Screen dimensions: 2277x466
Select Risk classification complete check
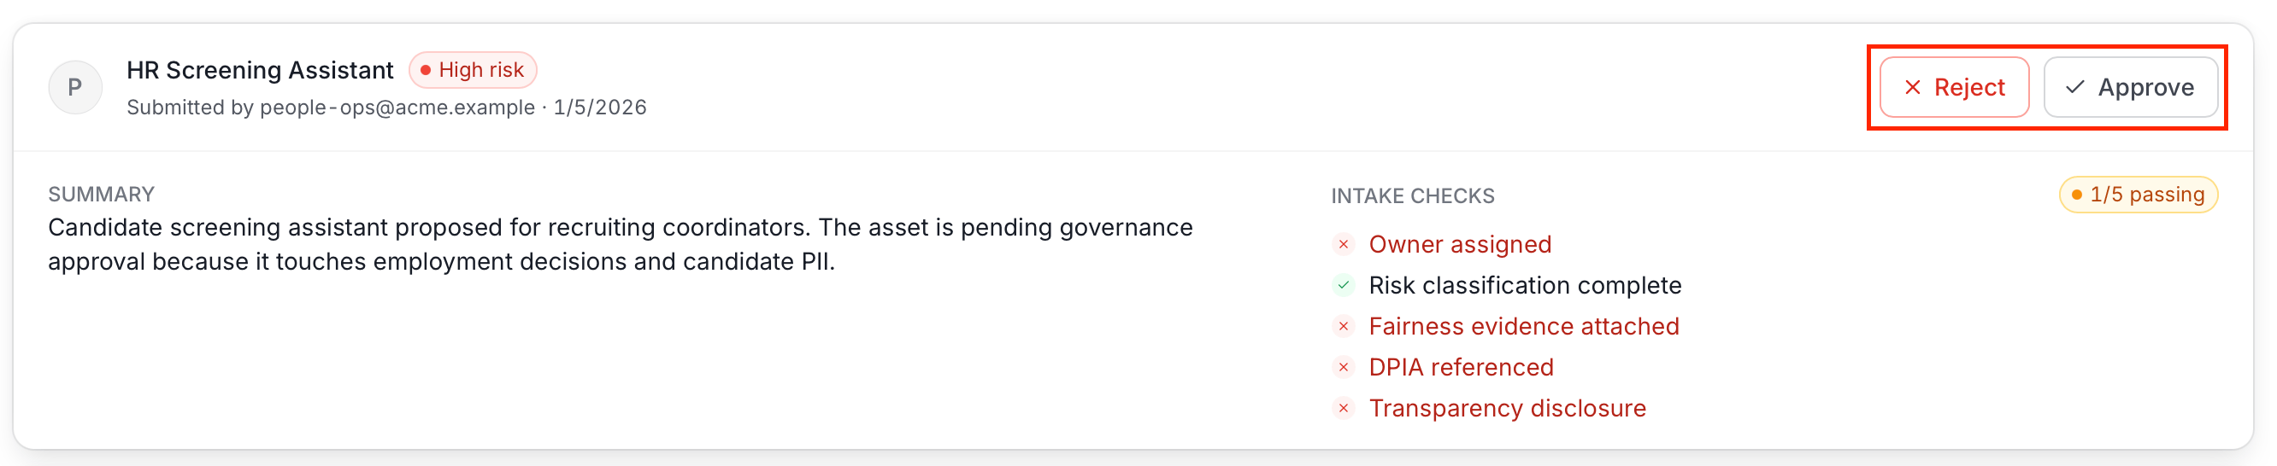point(1525,285)
